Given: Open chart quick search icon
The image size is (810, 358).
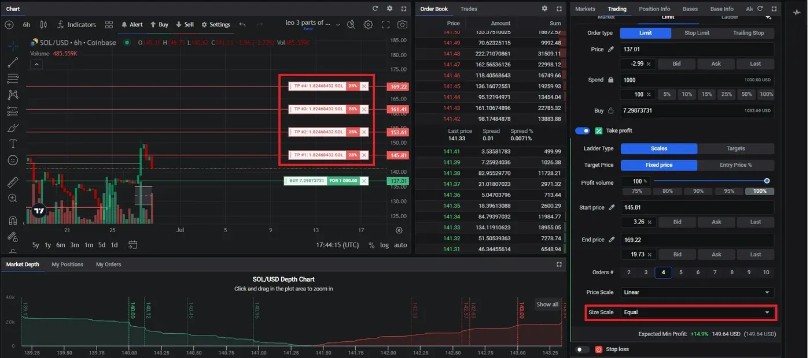Looking at the screenshot, I should click(351, 24).
